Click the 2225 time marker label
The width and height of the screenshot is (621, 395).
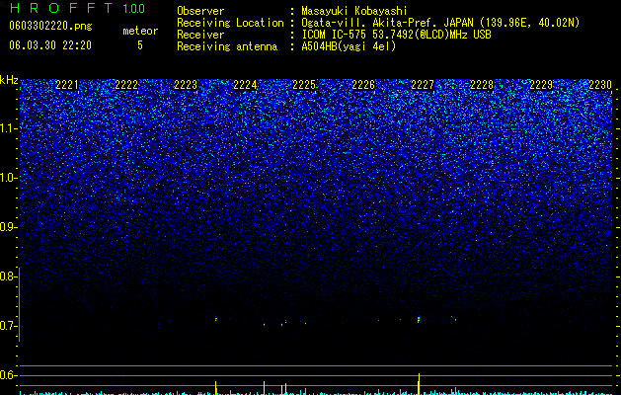tap(304, 85)
